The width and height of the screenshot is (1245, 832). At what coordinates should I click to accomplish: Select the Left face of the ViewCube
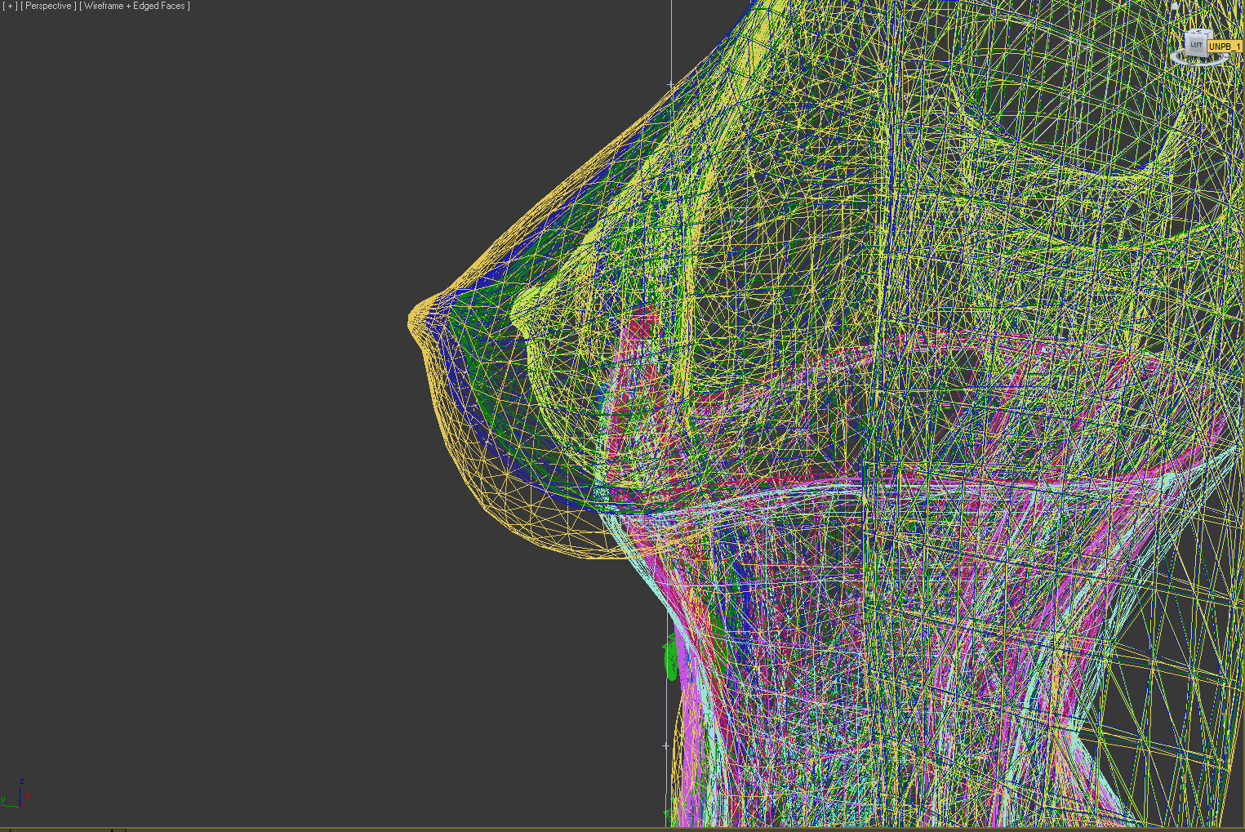1196,45
